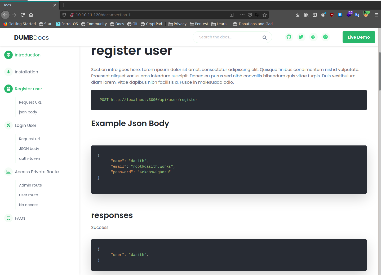The height and width of the screenshot is (275, 381).
Task: Jump to json body under Register user
Action: point(28,112)
